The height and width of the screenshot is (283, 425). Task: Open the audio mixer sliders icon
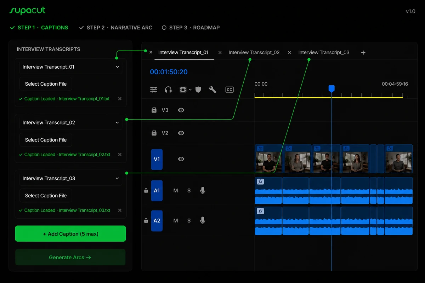tap(154, 89)
